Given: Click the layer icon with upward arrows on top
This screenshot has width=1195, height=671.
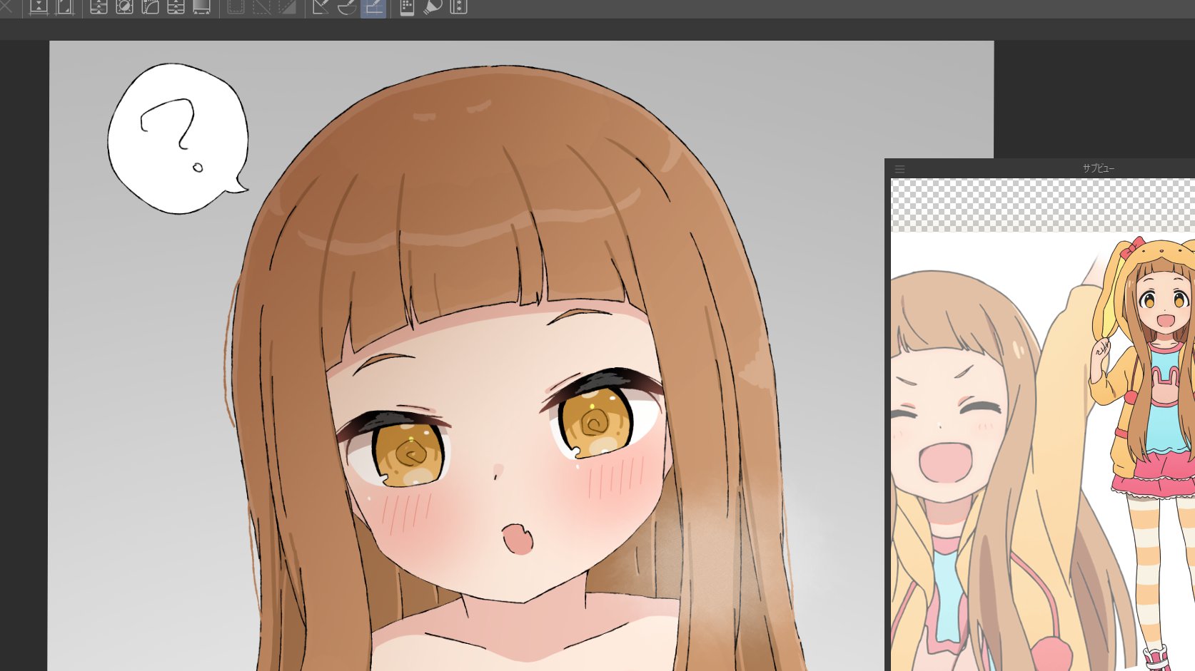Looking at the screenshot, I should [99, 7].
